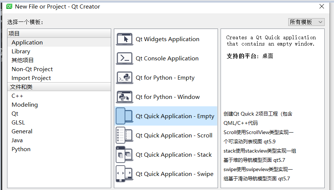Screen dimensions: 334x190
Task: Close the New File or Project dialog
Action: point(322,6)
